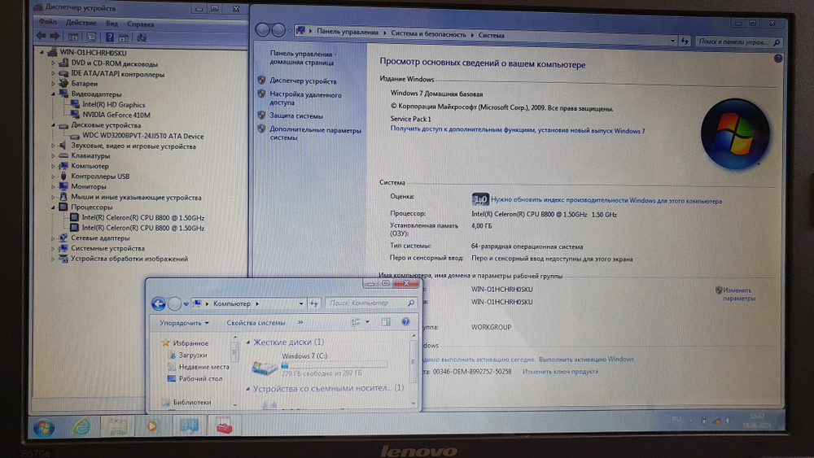The image size is (814, 458).
Task: Open the Properties toolbar icon in Device Manager
Action: [91, 37]
